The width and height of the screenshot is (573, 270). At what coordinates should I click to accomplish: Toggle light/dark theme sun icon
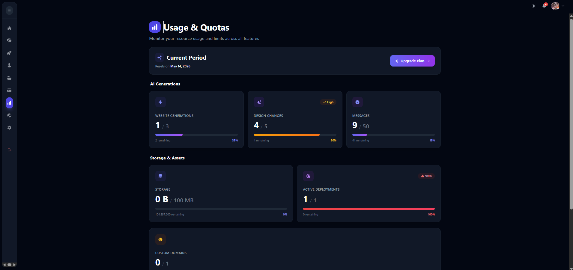(x=534, y=6)
